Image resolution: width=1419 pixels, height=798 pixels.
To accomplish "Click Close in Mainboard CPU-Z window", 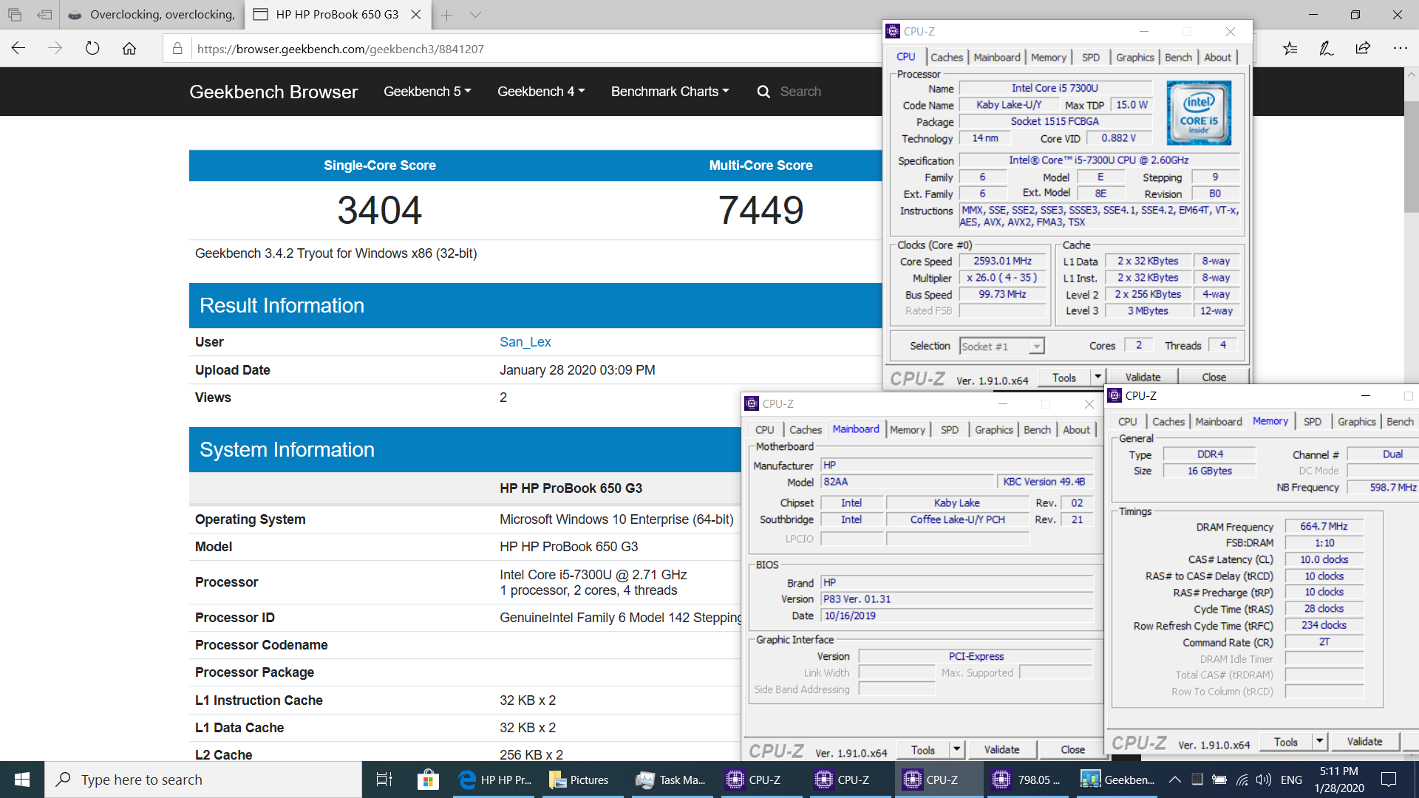I will coord(1072,749).
